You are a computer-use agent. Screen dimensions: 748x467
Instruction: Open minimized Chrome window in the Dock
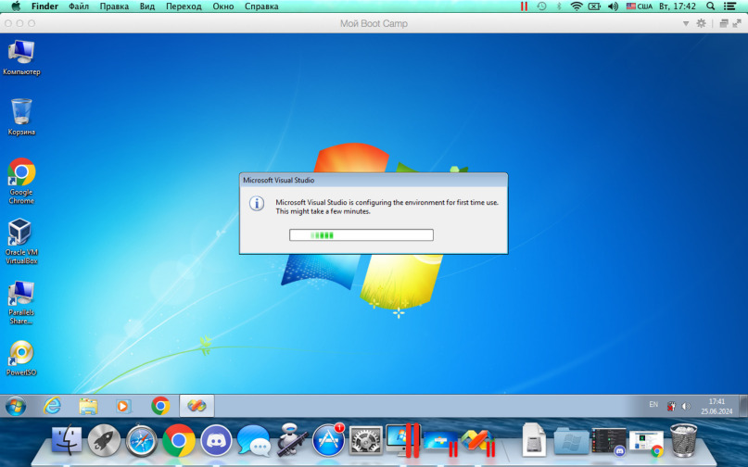pyautogui.click(x=646, y=443)
